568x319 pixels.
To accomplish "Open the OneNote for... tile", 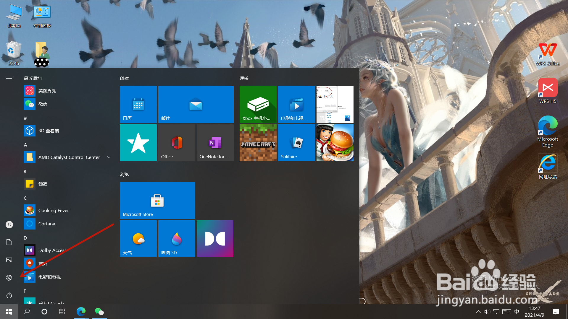I will tap(215, 143).
